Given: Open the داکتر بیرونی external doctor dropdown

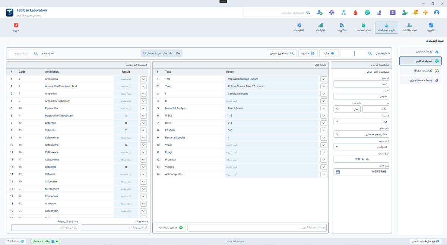Looking at the screenshot, I should [361, 147].
